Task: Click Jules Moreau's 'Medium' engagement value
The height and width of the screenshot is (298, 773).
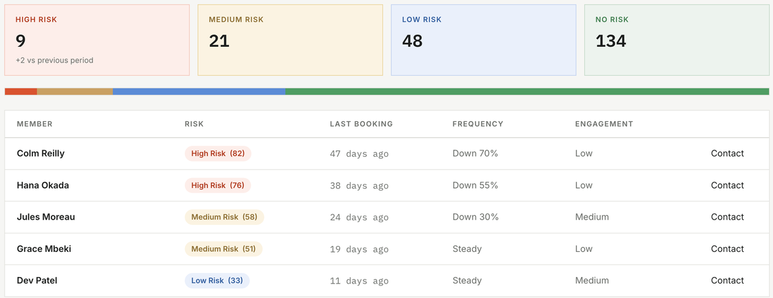Action: [591, 217]
